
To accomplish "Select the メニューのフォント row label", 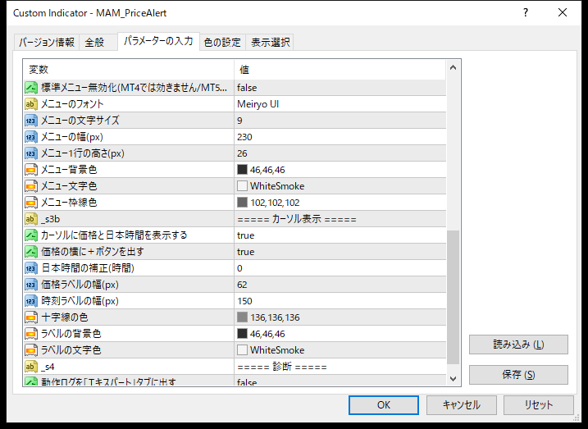I will (72, 104).
